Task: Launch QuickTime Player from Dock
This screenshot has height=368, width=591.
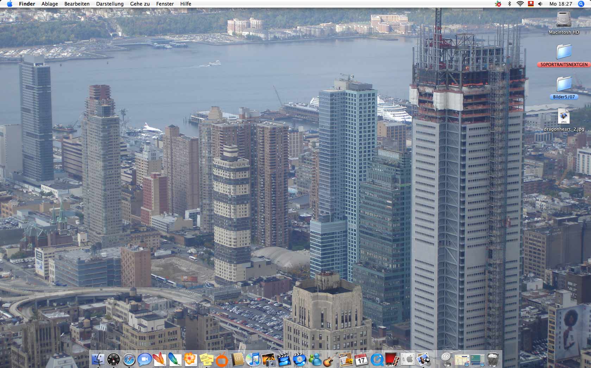Action: pos(377,360)
